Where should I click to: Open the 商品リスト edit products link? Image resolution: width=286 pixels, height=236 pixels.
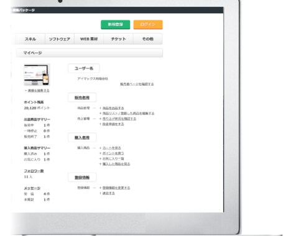pyautogui.click(x=128, y=114)
